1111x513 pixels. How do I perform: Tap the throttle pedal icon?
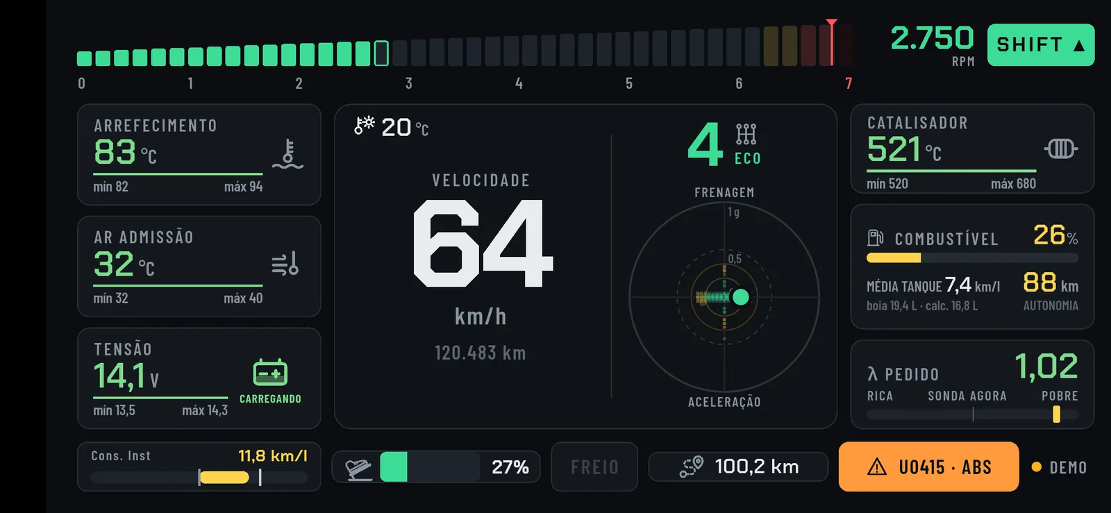[x=359, y=467]
